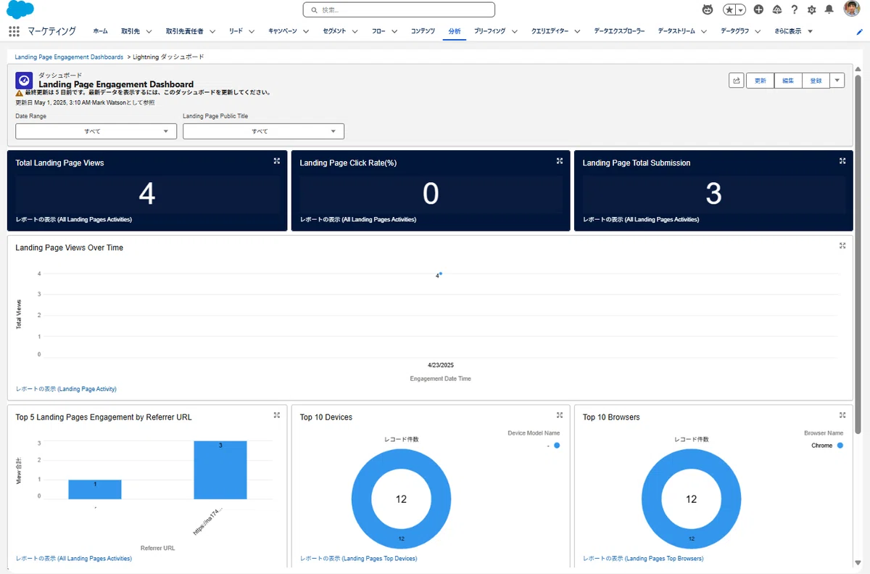Viewport: 870px width, 574px height.
Task: Expand the Landing Page Click Rate widget
Action: point(560,161)
